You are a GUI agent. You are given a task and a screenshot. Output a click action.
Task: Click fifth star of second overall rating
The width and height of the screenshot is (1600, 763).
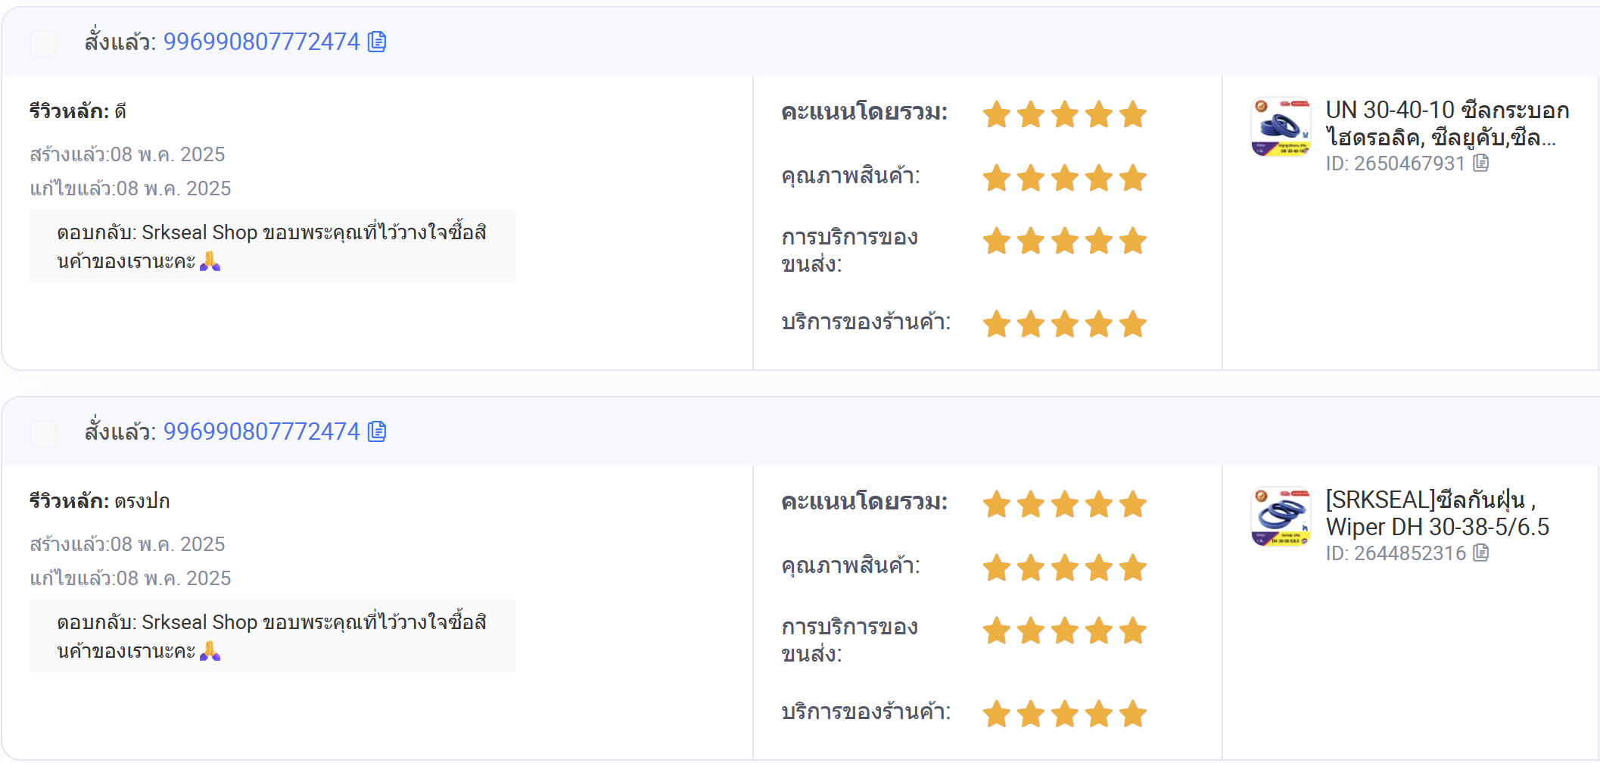tap(1133, 505)
